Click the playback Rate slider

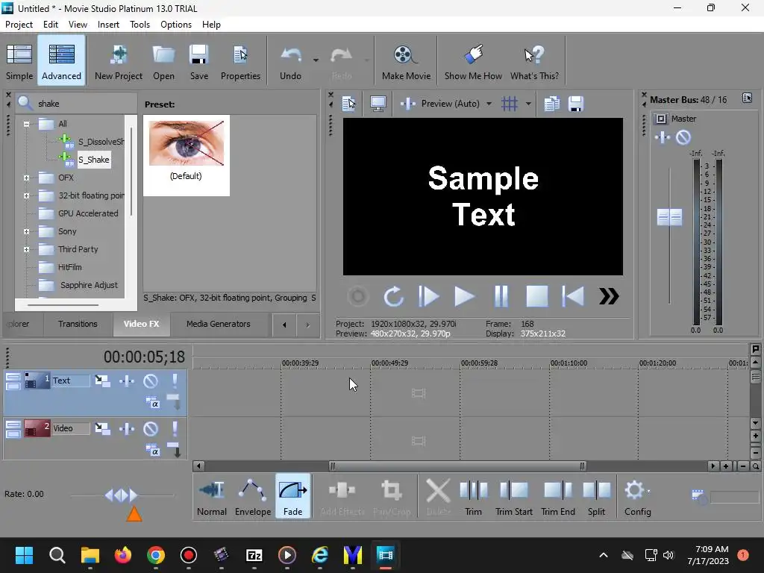click(x=121, y=495)
